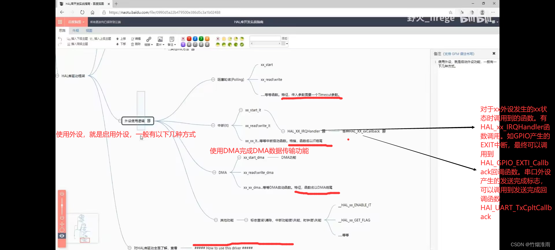Select the __HAL_xx_GET_FLAG node

coord(354,220)
